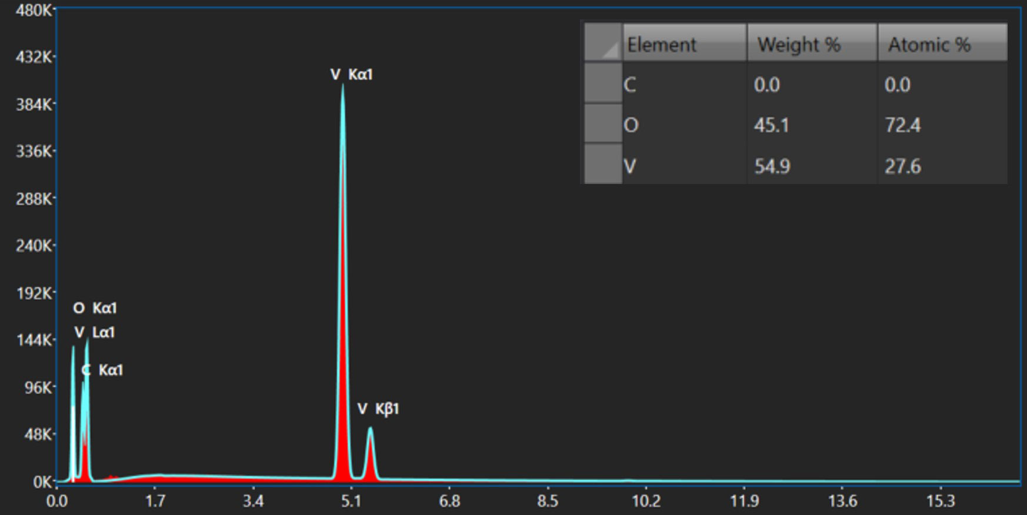The width and height of the screenshot is (1027, 515).
Task: Click the O Kα1 peak label
Action: (x=95, y=308)
